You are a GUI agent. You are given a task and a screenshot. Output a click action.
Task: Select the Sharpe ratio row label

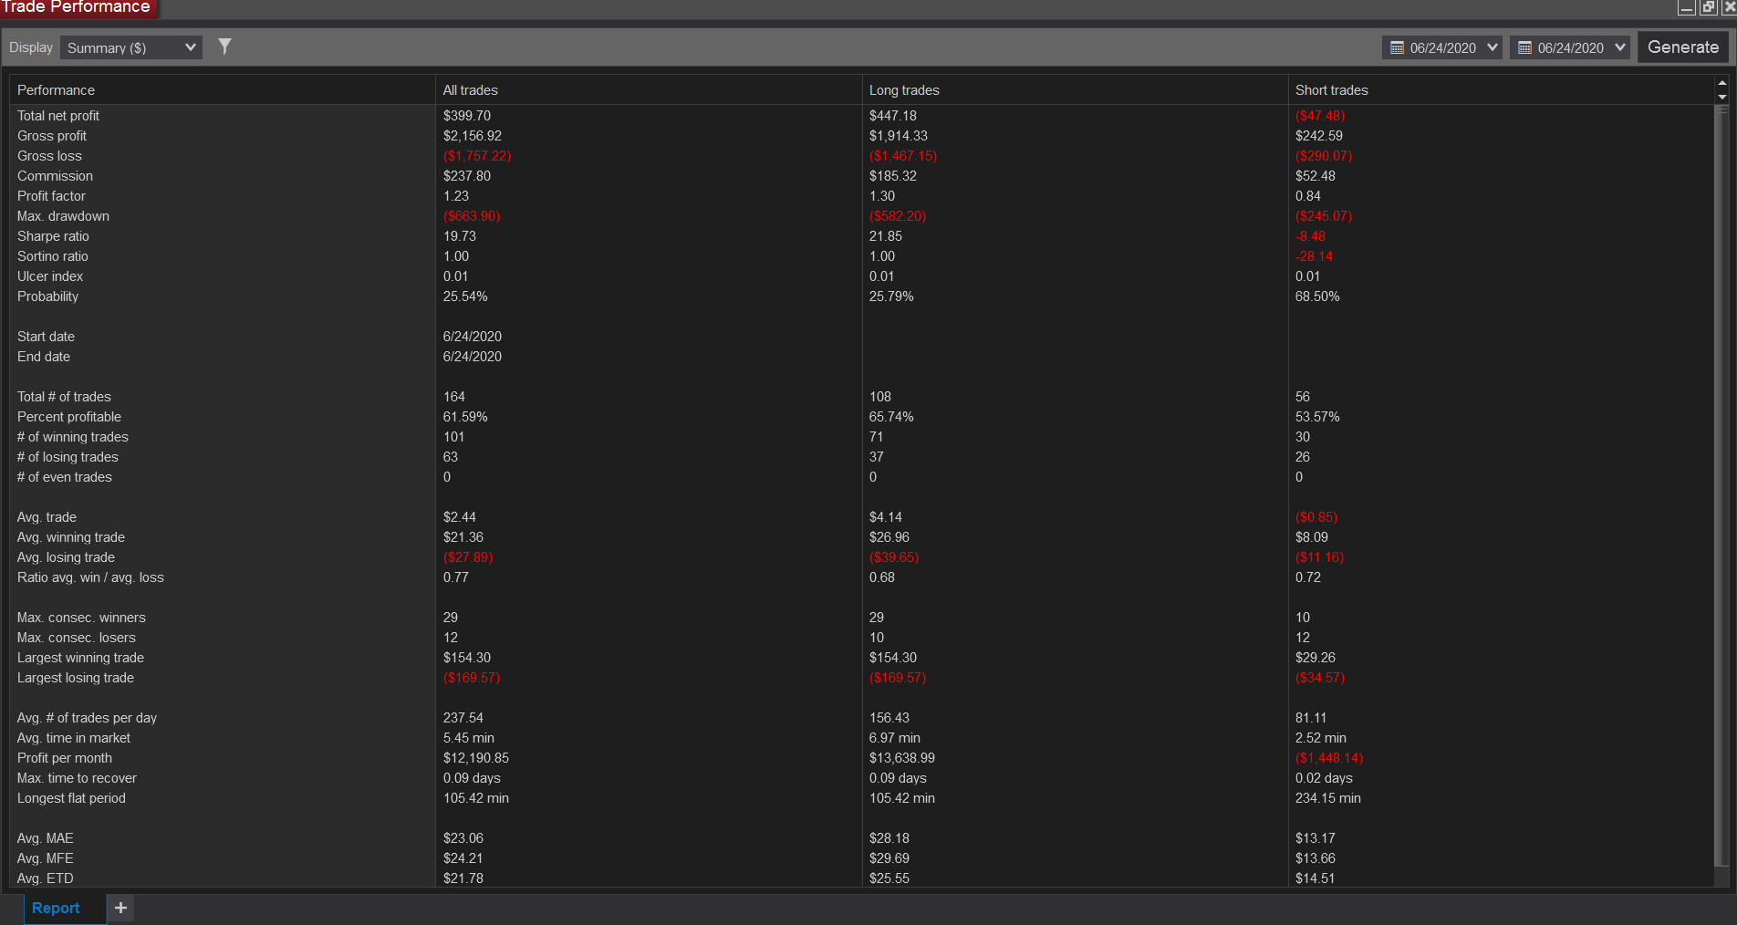(53, 236)
